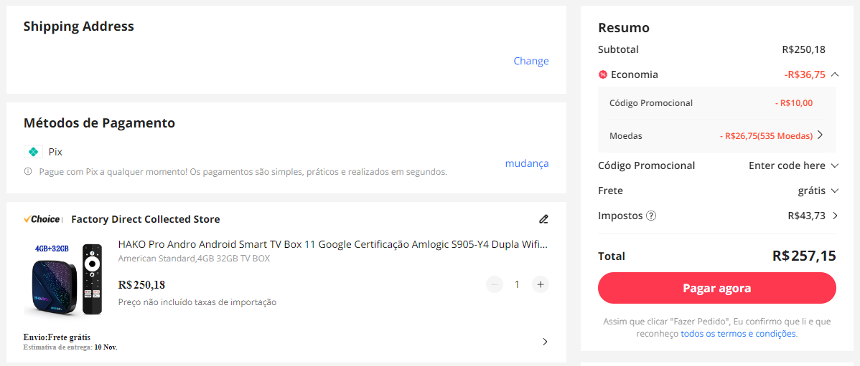
Task: Open shipping details arrow by Envio:Frete grátis
Action: (545, 342)
